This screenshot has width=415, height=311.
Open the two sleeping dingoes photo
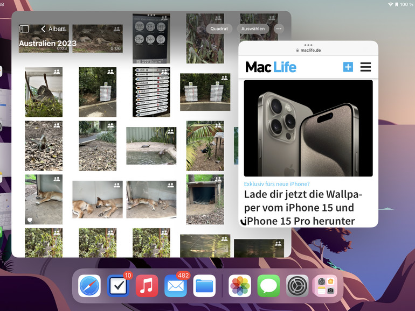[x=98, y=200]
